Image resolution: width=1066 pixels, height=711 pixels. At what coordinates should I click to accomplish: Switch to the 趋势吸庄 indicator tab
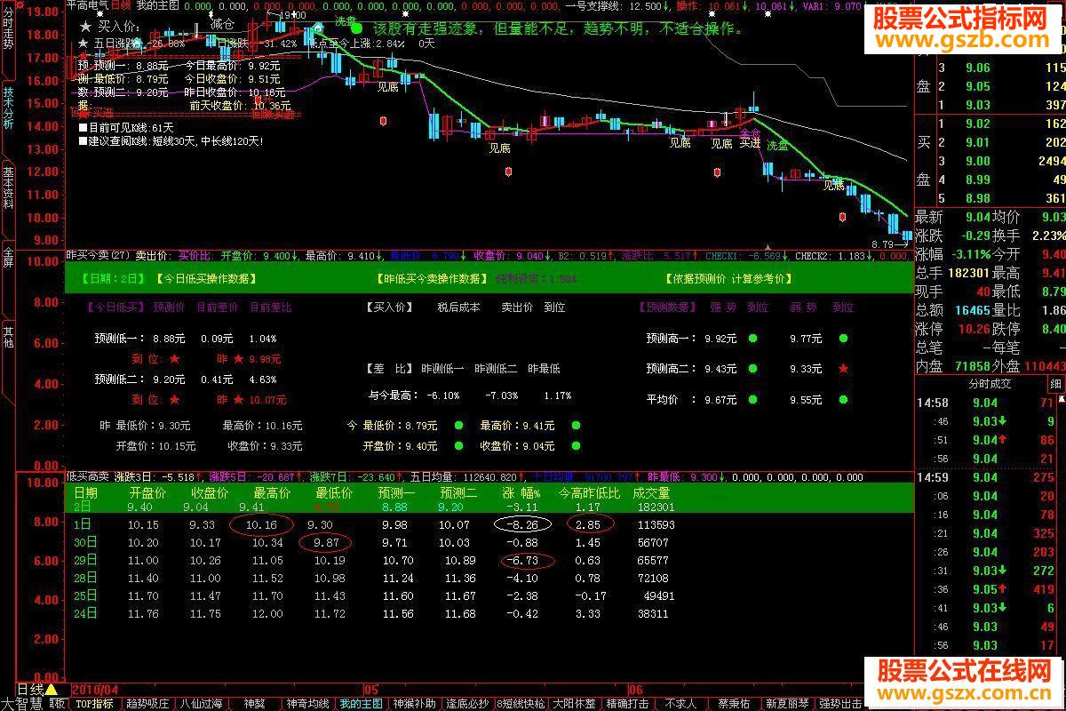tap(148, 704)
